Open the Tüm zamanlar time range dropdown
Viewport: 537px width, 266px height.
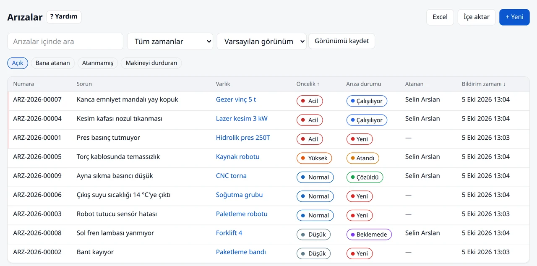(x=170, y=42)
